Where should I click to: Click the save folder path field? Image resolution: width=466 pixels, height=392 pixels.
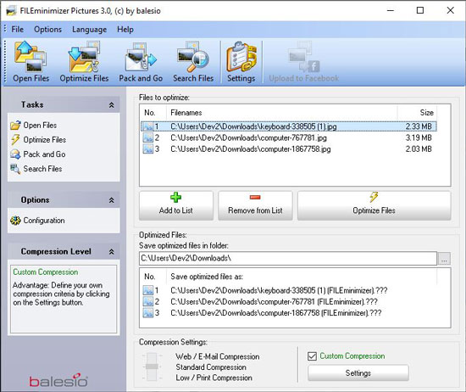(288, 258)
